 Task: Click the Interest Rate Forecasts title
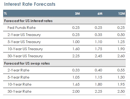point(30,4)
